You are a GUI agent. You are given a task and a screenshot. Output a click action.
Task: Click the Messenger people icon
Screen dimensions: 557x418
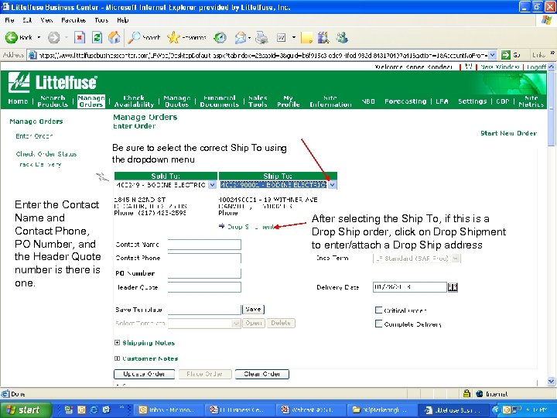[x=342, y=37]
